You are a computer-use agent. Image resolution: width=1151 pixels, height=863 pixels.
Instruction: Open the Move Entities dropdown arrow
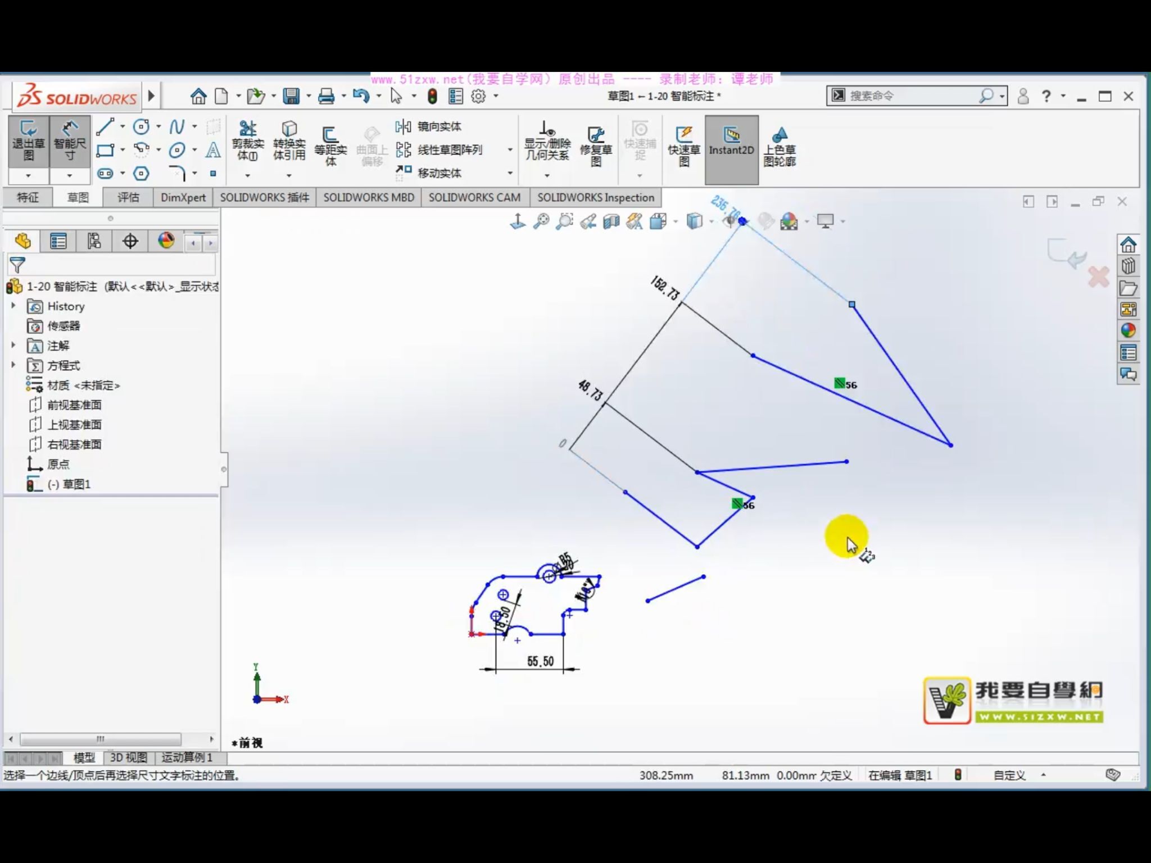[510, 173]
